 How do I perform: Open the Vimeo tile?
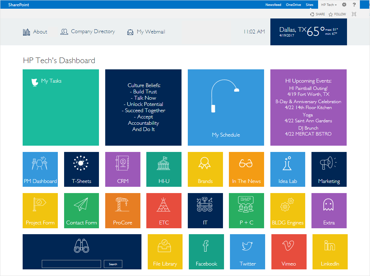coord(288,252)
